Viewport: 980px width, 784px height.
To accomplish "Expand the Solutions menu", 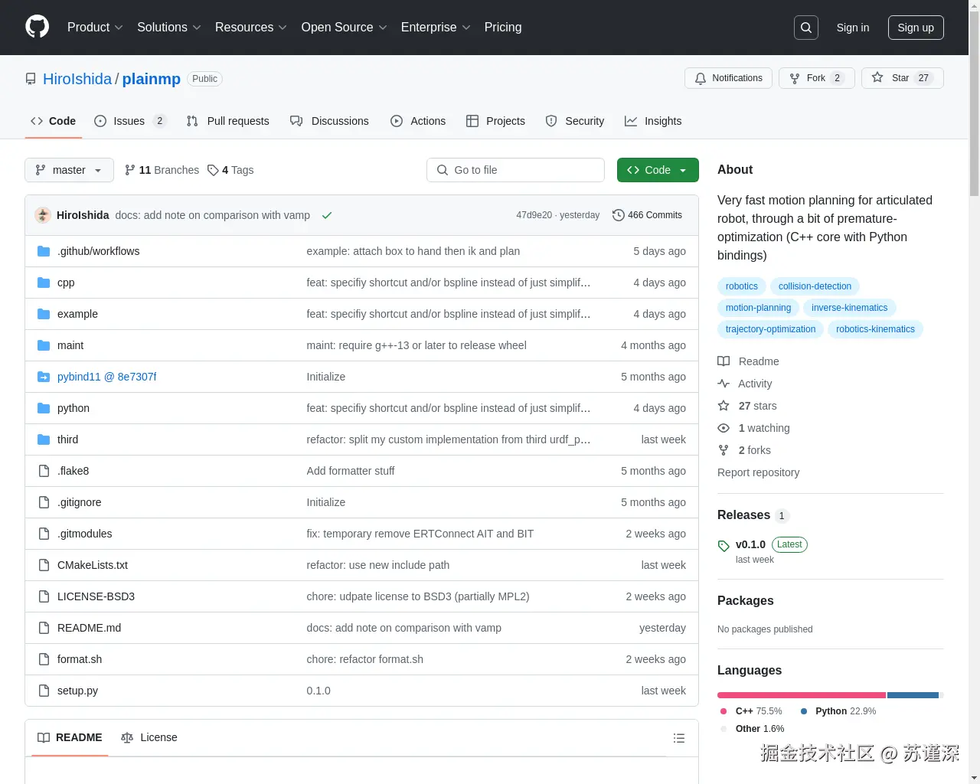I will [169, 28].
